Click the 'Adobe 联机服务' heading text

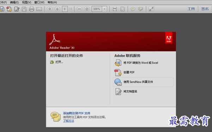(127, 56)
